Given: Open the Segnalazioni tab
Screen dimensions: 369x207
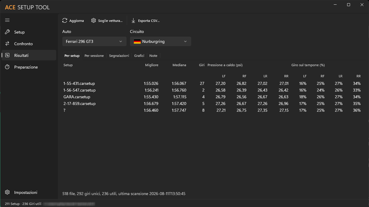Looking at the screenshot, I should click(x=119, y=56).
